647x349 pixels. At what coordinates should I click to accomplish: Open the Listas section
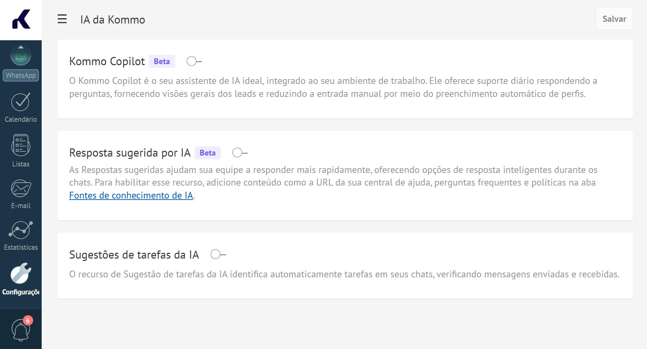21,151
